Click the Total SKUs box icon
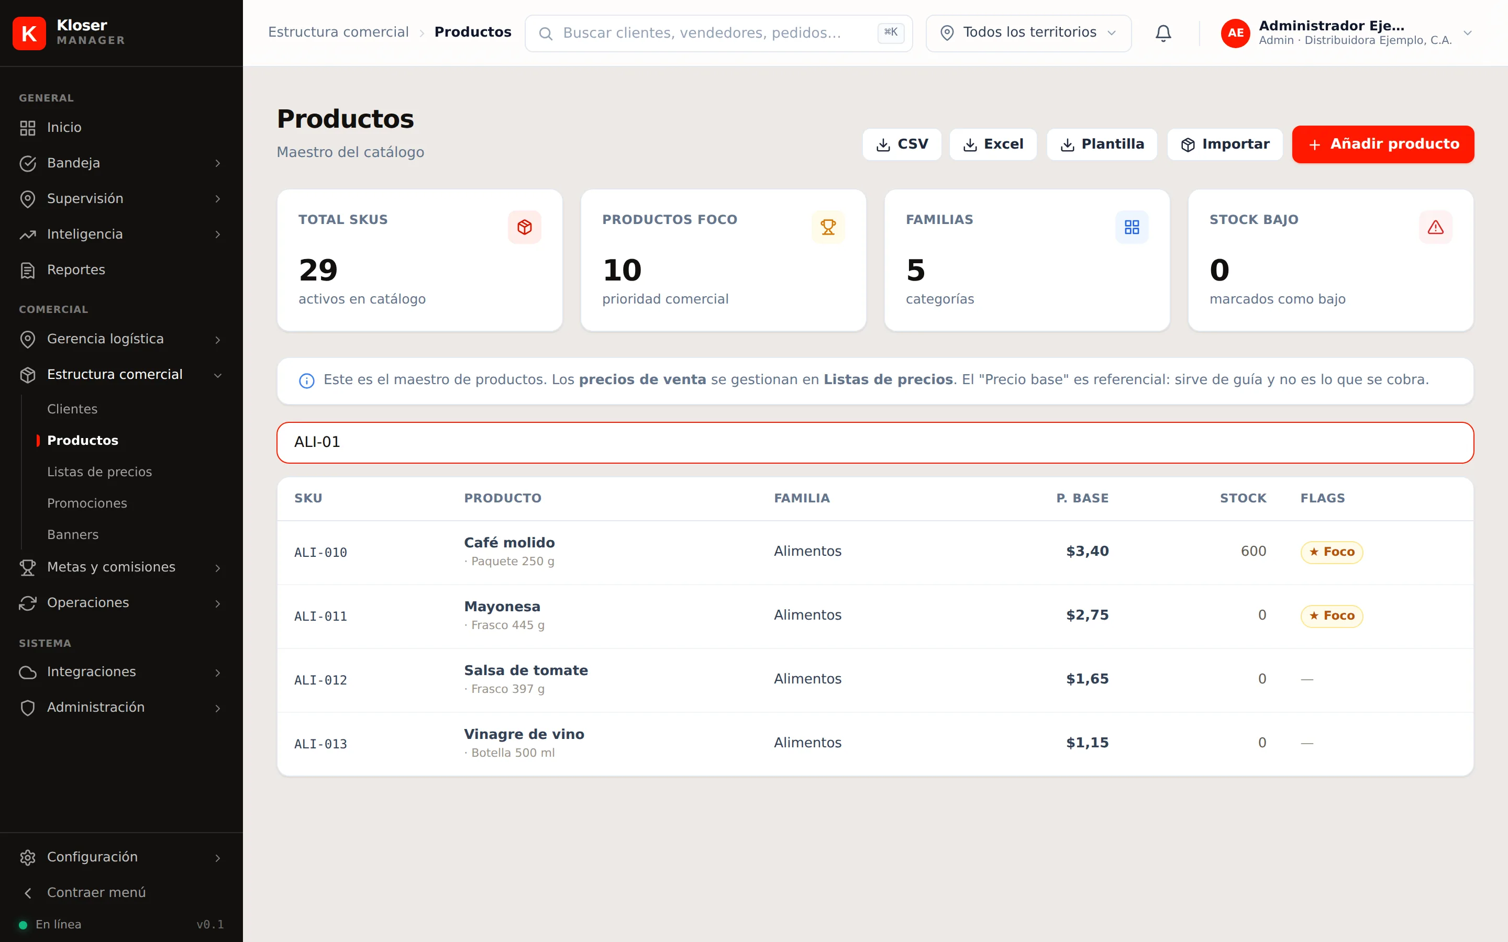 [x=524, y=228]
